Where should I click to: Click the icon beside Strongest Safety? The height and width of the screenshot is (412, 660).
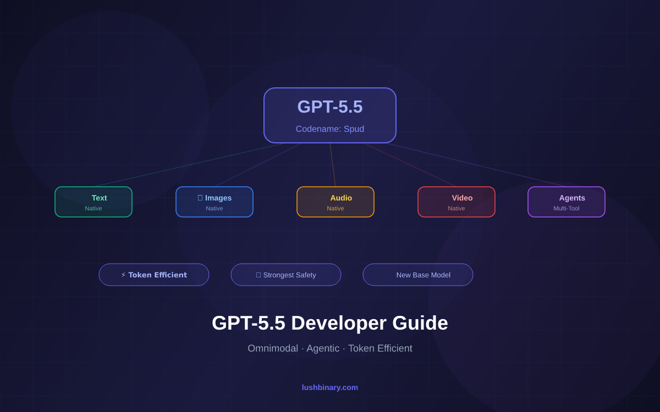(x=258, y=275)
